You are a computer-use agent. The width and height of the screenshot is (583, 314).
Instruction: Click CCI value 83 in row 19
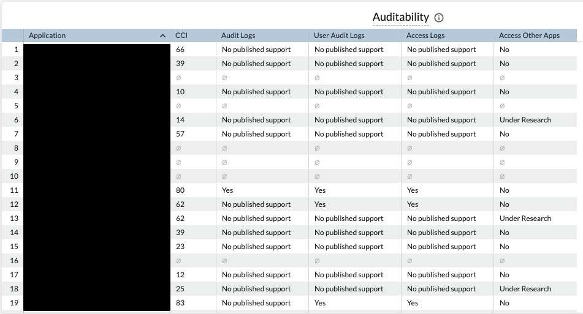click(180, 303)
